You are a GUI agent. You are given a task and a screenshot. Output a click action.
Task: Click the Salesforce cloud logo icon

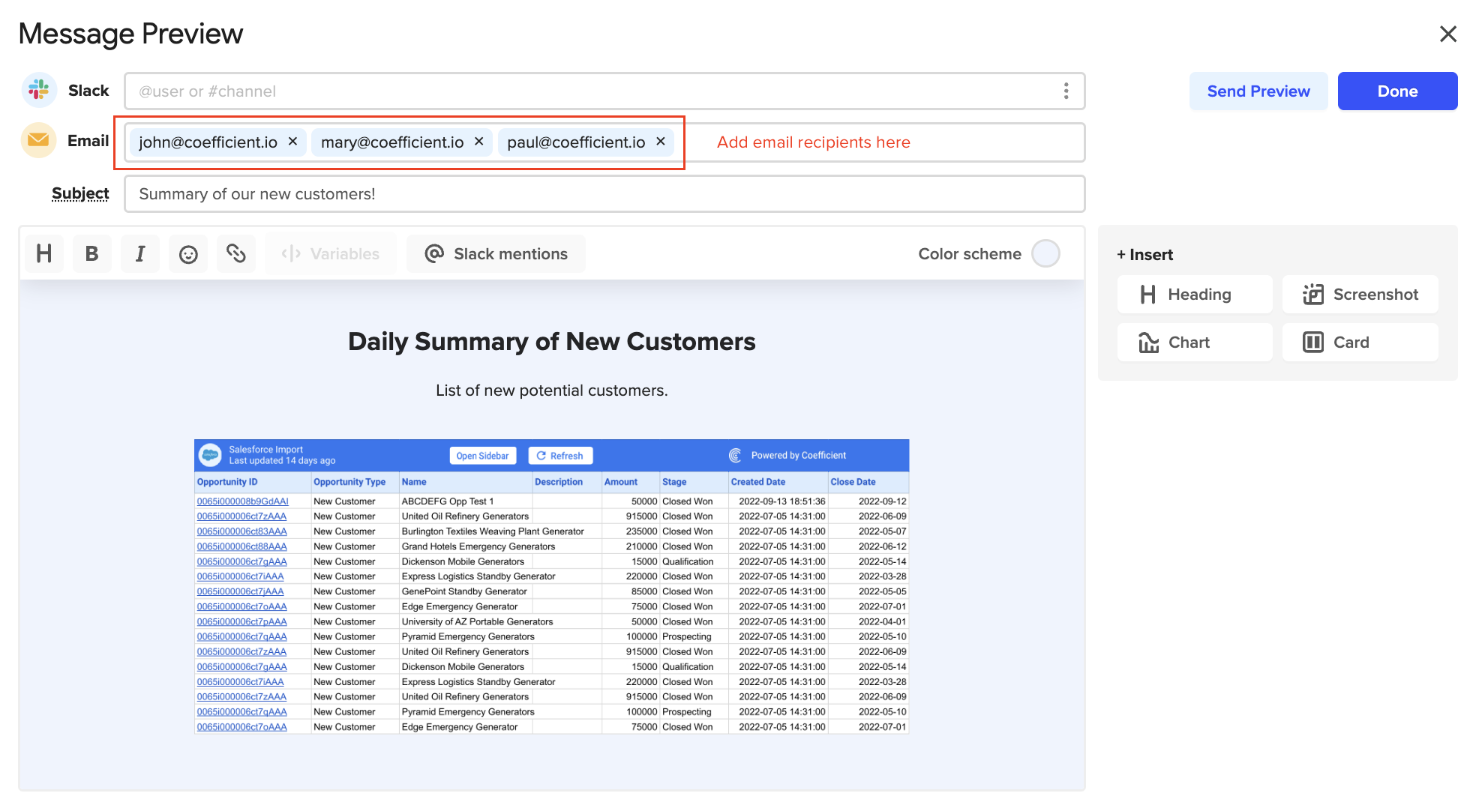(210, 455)
